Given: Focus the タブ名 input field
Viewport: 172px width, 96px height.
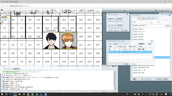Looking at the screenshot, I should [x=166, y=22].
